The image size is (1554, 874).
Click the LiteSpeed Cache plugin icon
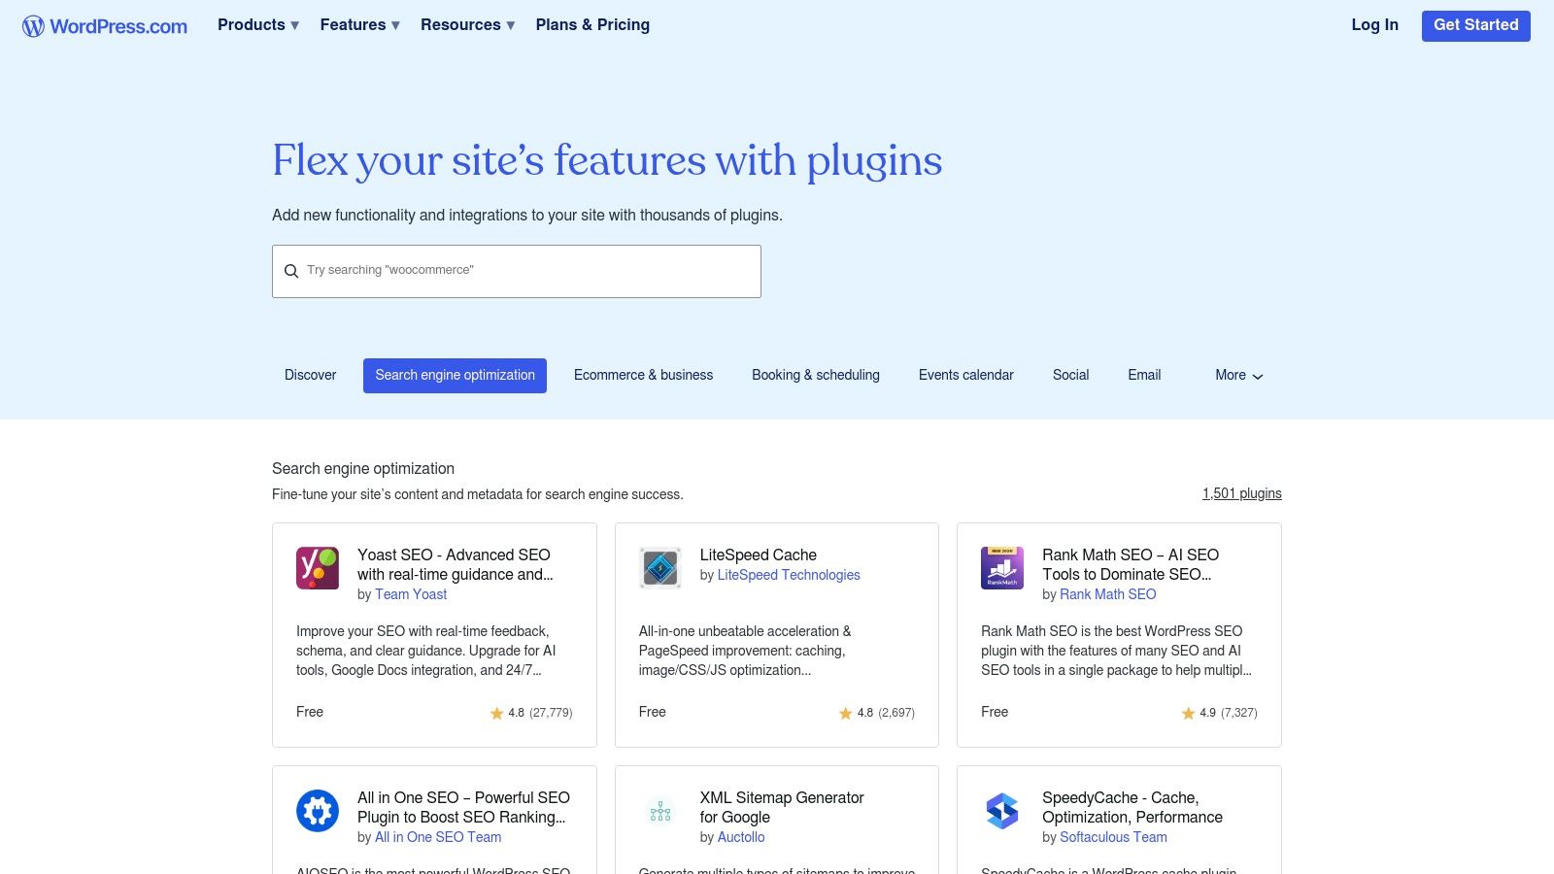tap(659, 567)
